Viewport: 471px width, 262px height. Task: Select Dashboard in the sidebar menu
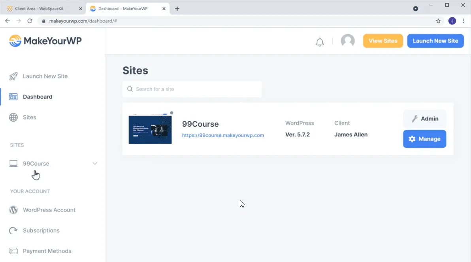click(x=38, y=97)
